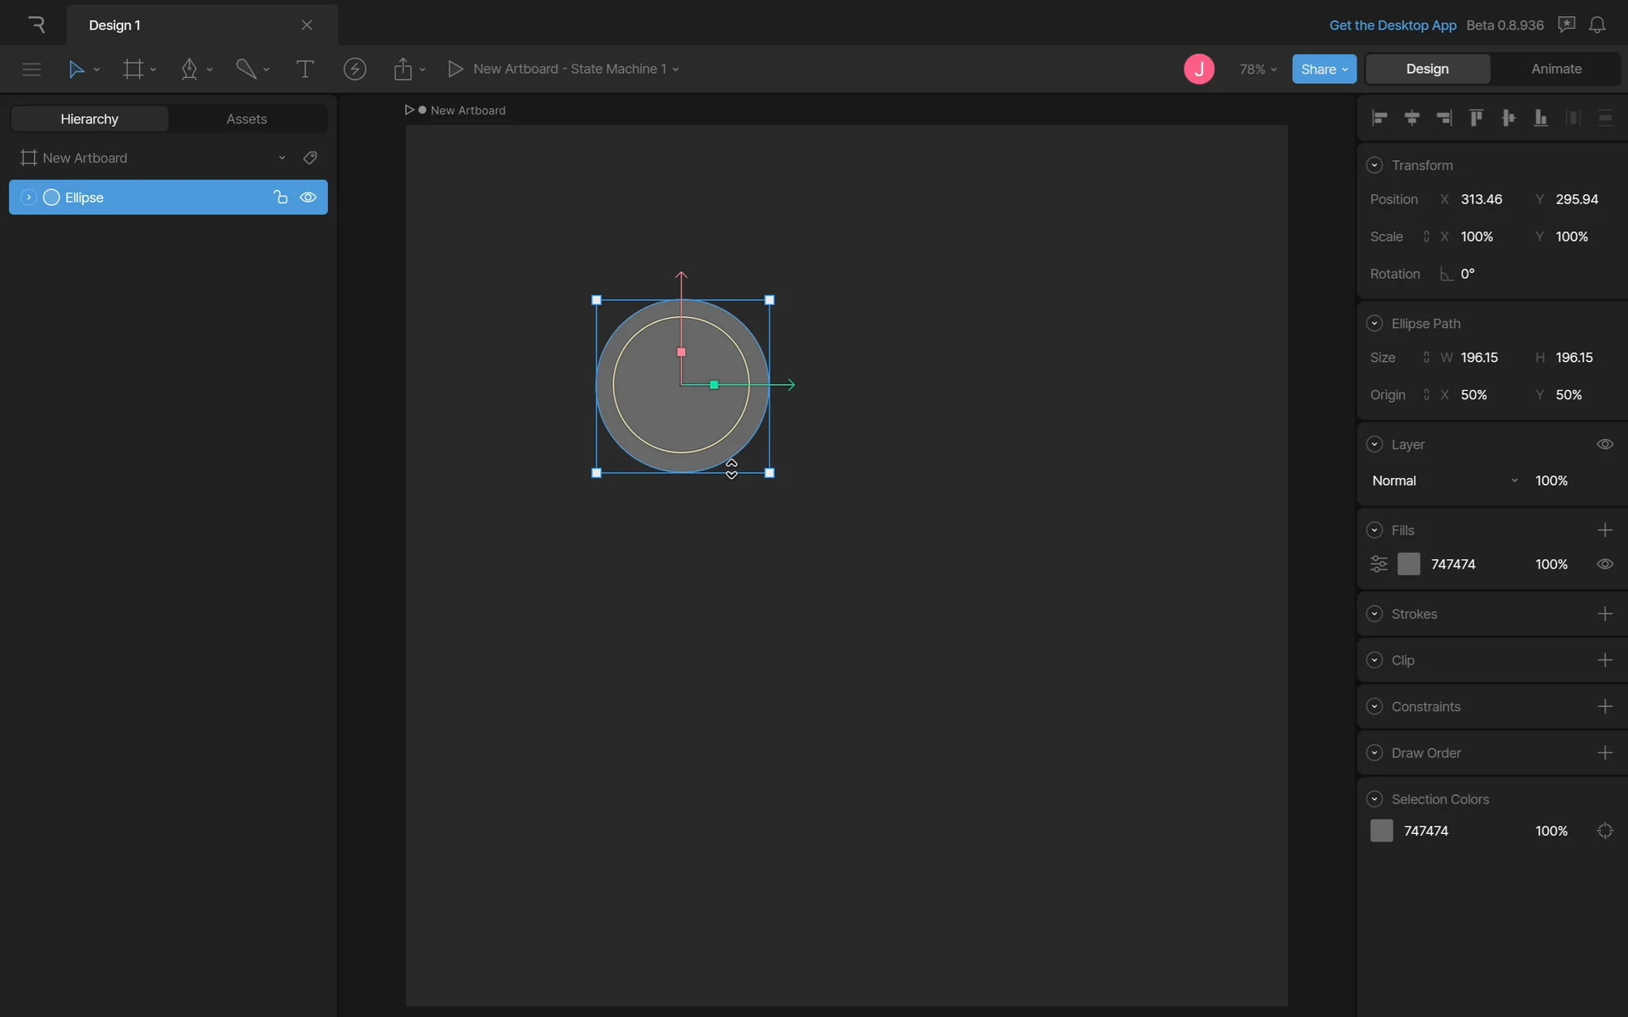Click the notifications bell icon
1628x1017 pixels.
pos(1597,25)
